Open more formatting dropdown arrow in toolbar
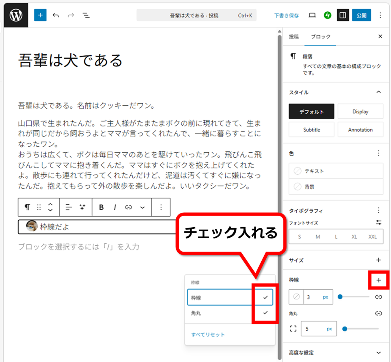 [142, 207]
